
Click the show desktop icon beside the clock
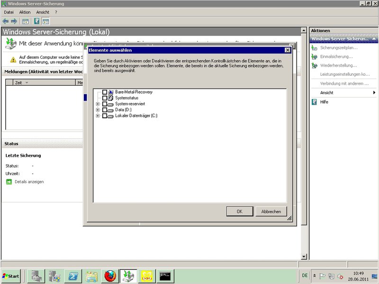375,276
